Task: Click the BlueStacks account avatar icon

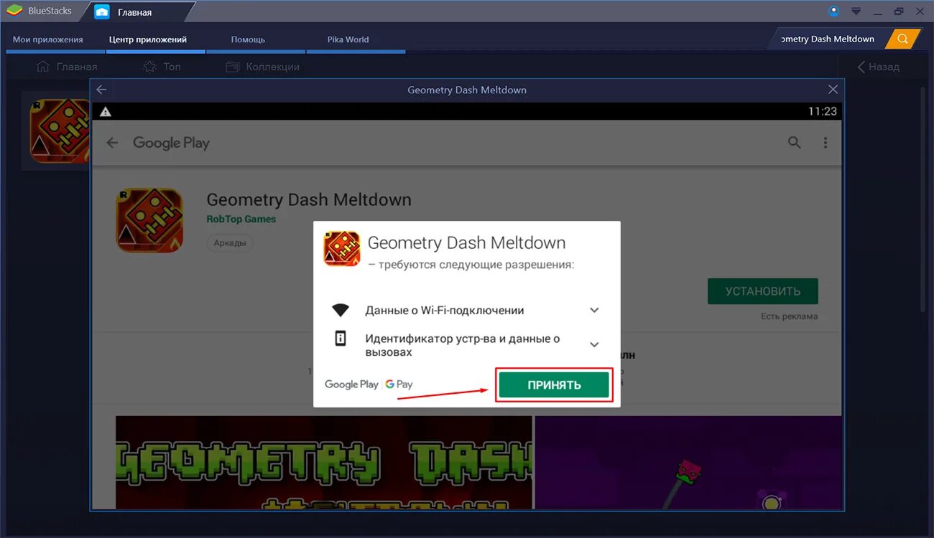Action: click(833, 11)
